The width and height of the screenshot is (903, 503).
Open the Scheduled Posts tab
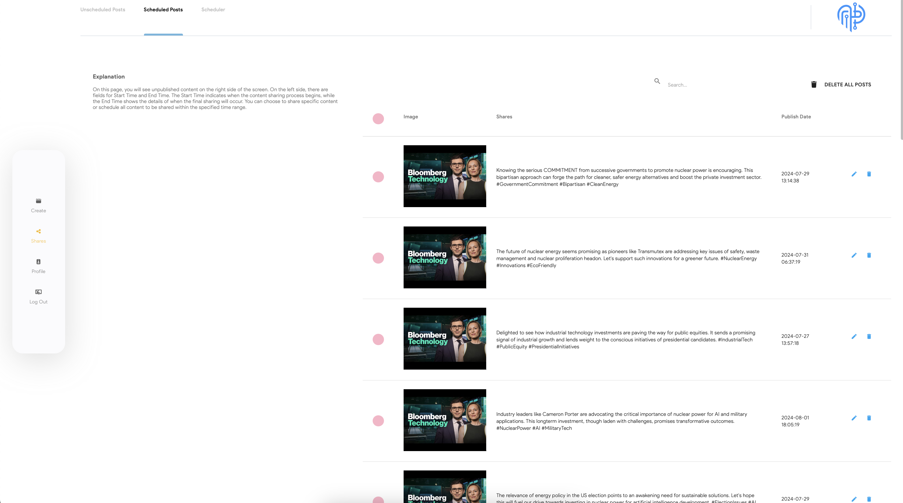[x=163, y=9]
